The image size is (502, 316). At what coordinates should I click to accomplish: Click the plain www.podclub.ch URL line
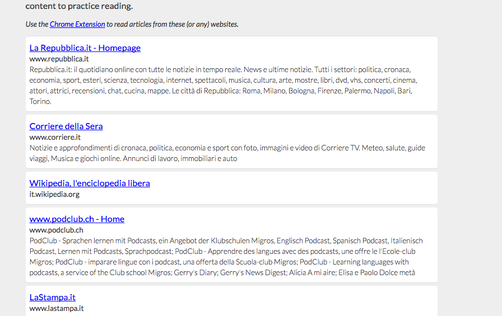point(56,230)
